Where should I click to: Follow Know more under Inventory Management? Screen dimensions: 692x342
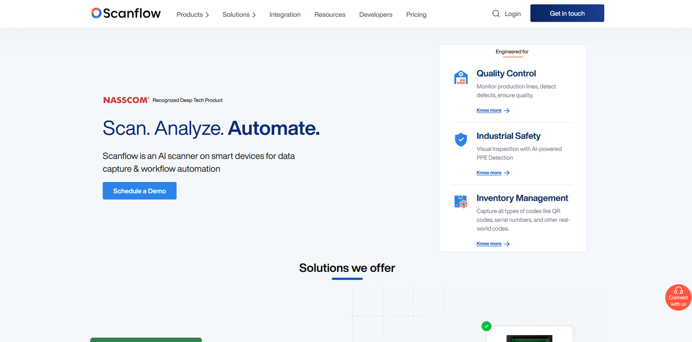(489, 244)
